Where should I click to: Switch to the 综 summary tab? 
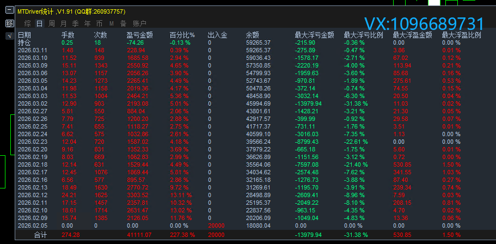tap(27, 23)
